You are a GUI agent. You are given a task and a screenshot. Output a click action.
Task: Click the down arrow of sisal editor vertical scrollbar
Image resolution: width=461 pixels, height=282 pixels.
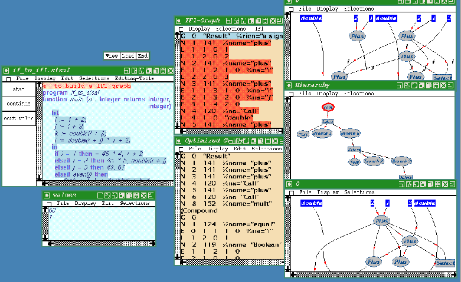[x=39, y=177]
